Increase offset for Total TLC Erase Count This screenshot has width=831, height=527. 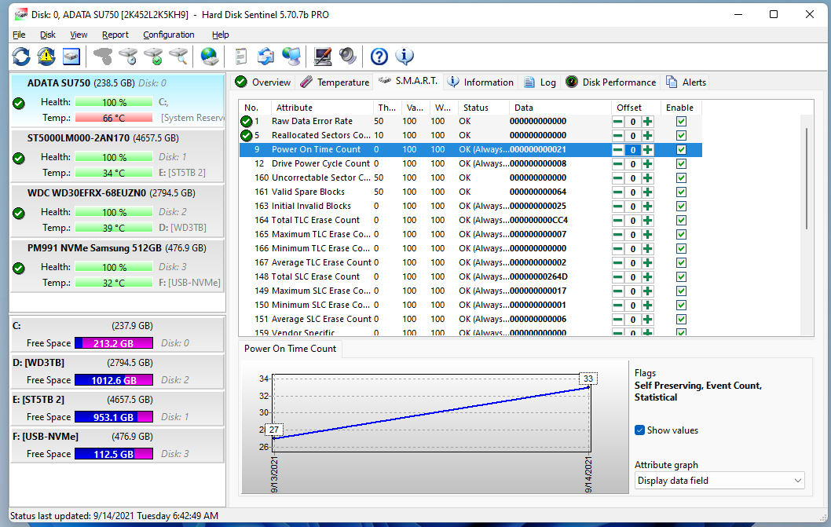point(647,221)
